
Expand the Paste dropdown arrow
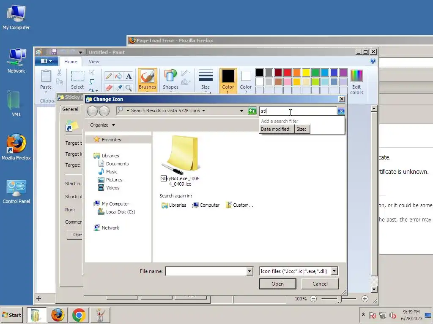[x=46, y=92]
